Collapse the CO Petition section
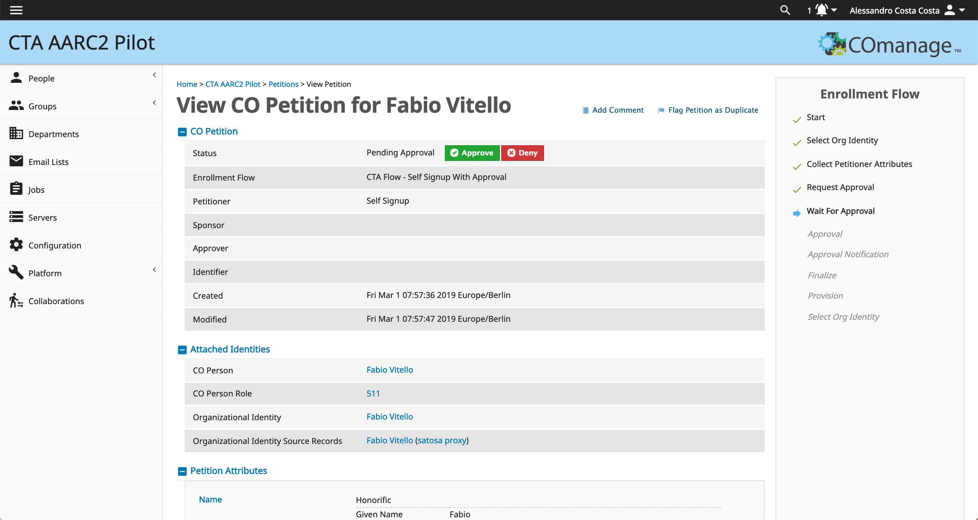This screenshot has width=978, height=520. (182, 132)
